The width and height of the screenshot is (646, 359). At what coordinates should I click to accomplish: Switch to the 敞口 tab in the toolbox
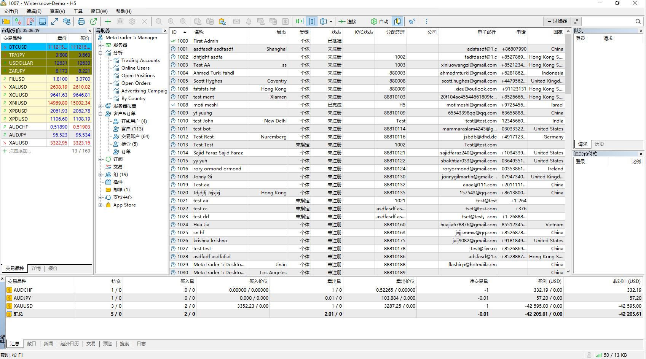point(31,344)
